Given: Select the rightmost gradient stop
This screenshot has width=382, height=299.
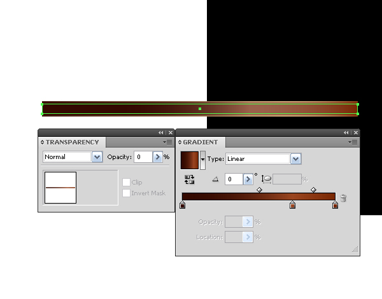Looking at the screenshot, I should click(x=335, y=205).
